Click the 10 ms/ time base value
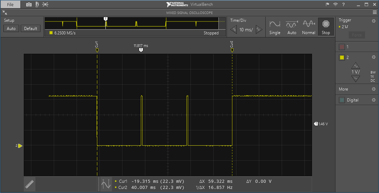Image resolution: width=379 pixels, height=193 pixels. [246, 30]
